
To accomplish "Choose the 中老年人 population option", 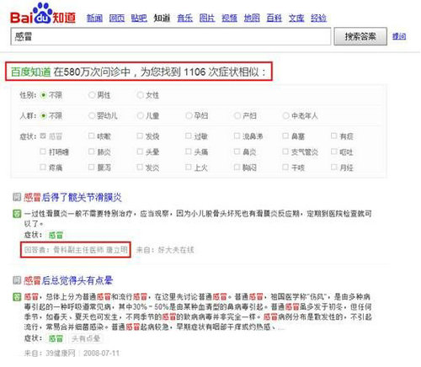I will click(285, 115).
